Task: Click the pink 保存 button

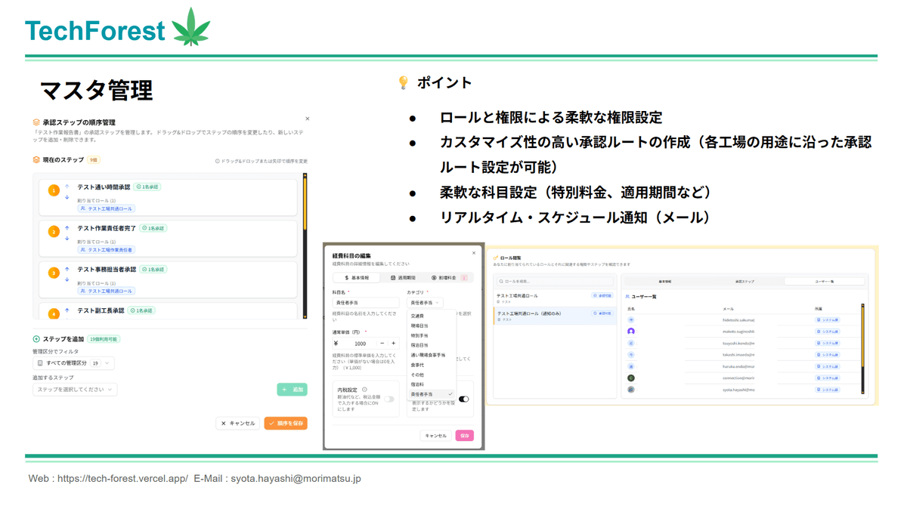Action: click(x=466, y=436)
